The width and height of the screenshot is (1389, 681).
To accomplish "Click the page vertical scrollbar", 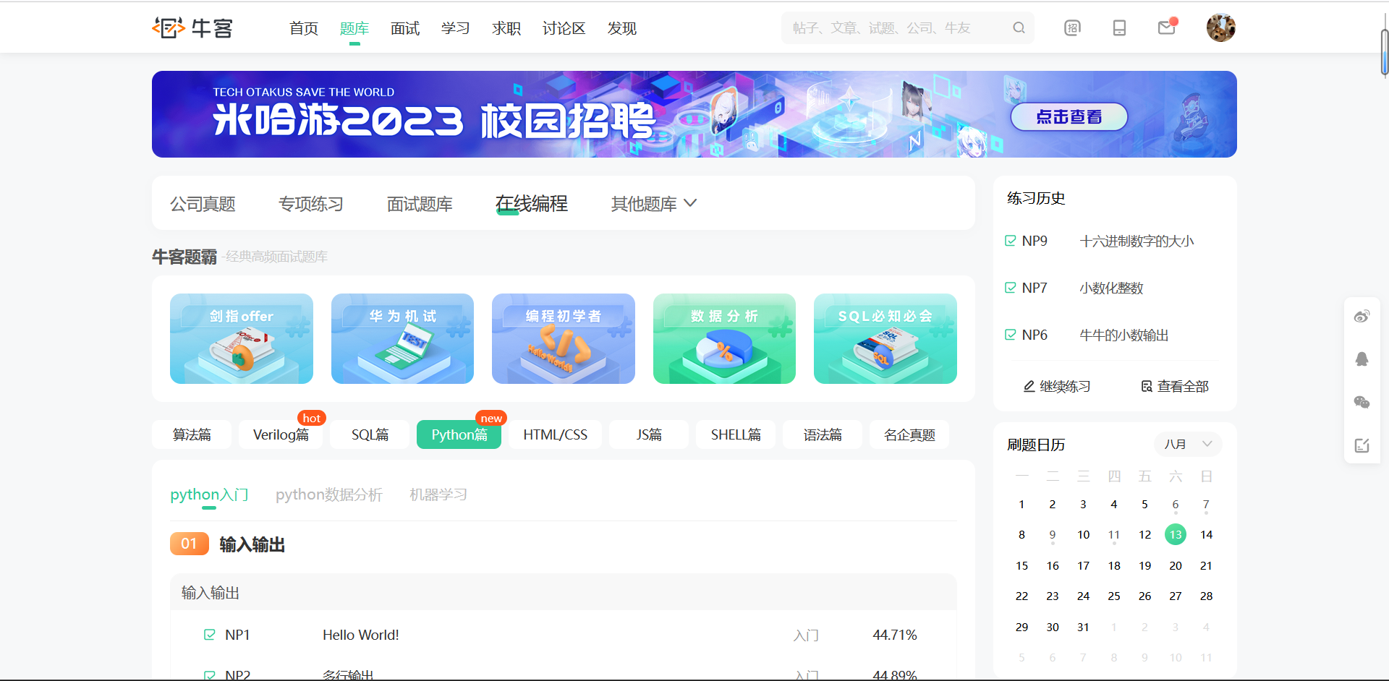I will [x=1384, y=52].
